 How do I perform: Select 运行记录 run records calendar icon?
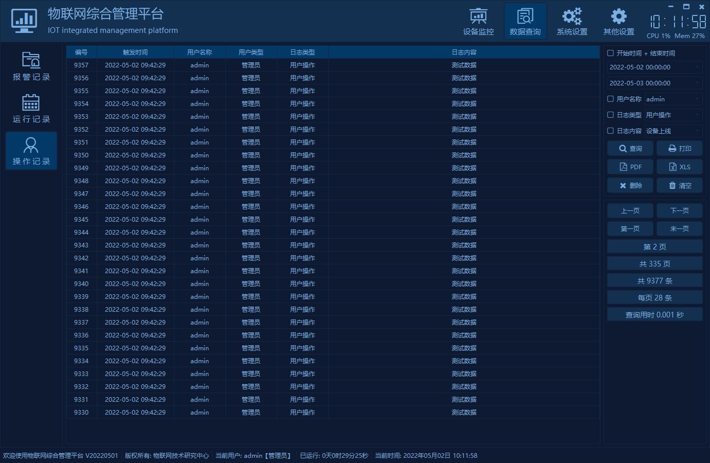tap(31, 103)
